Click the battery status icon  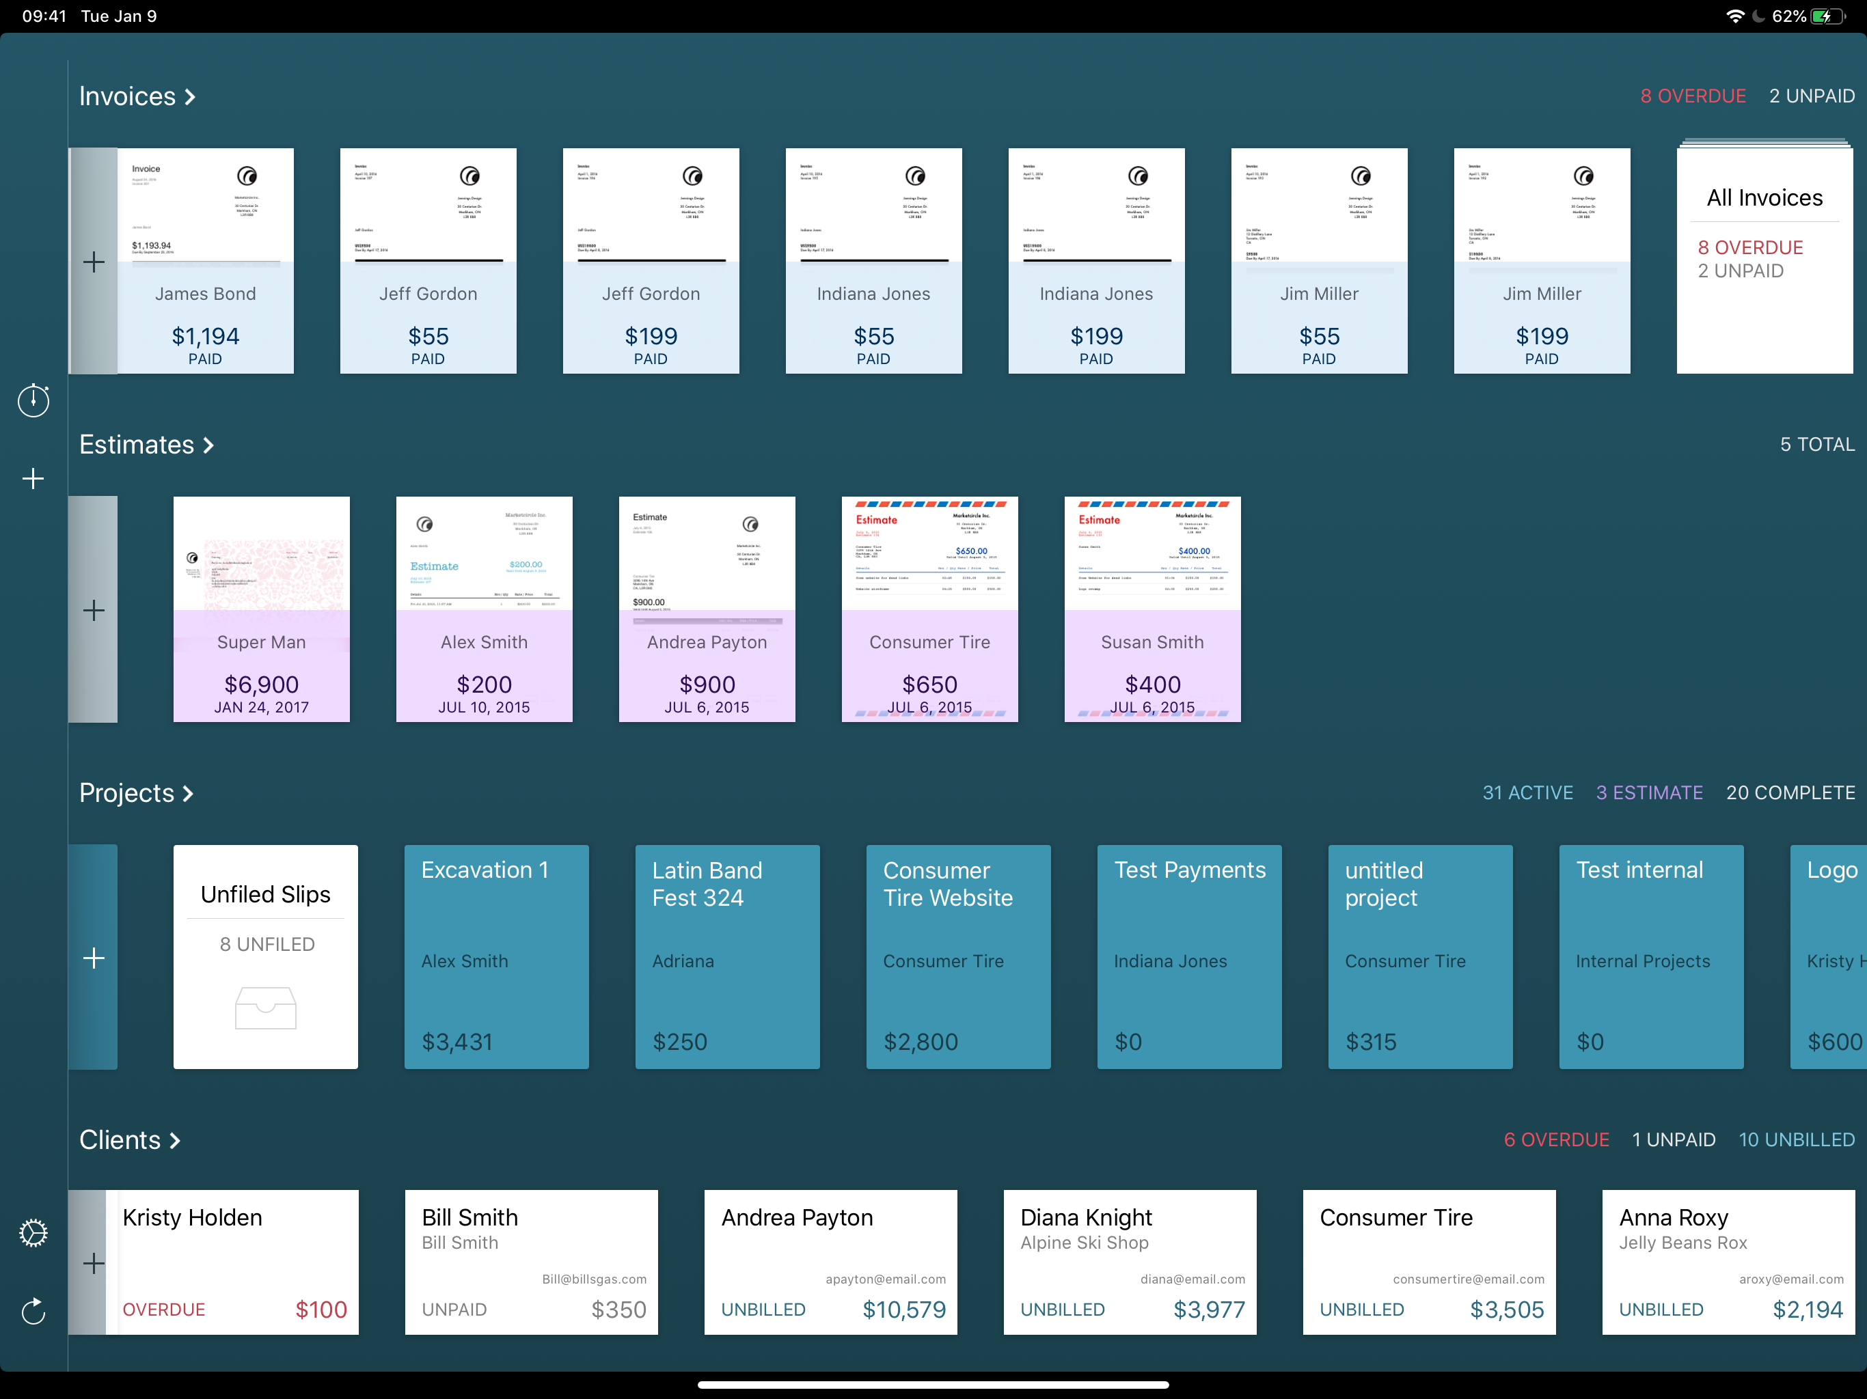point(1828,16)
